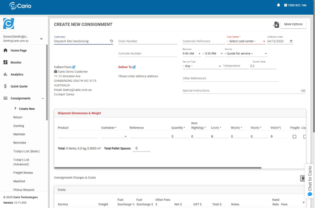Open the Collection Date calendar icon

coord(291,41)
